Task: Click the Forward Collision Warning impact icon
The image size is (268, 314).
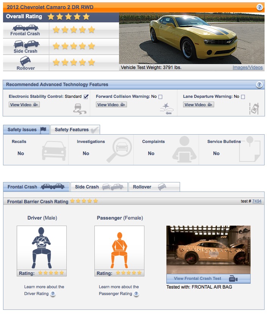Action: 166,109
